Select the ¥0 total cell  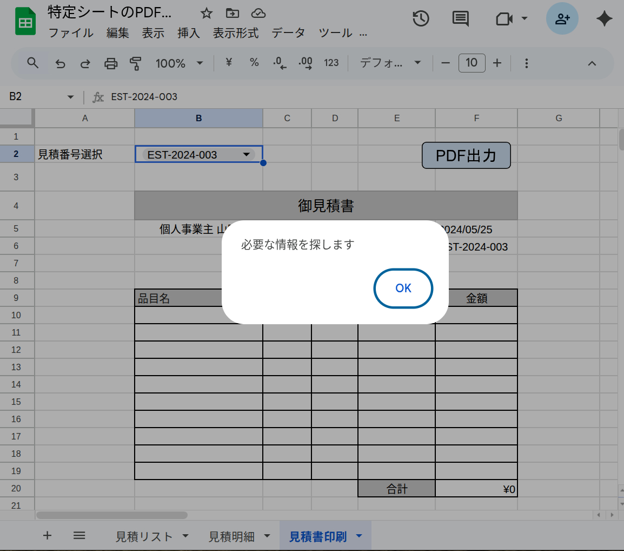476,489
